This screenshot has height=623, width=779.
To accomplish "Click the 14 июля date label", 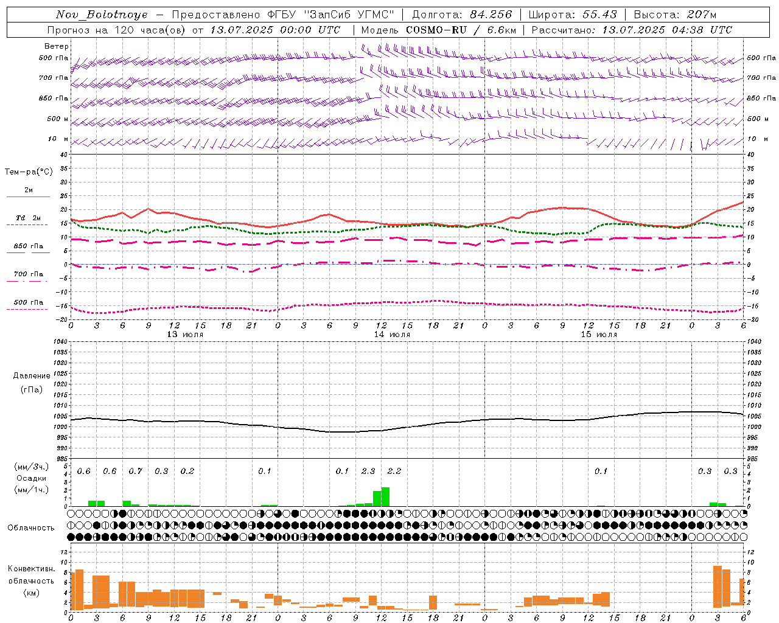I will pos(392,335).
